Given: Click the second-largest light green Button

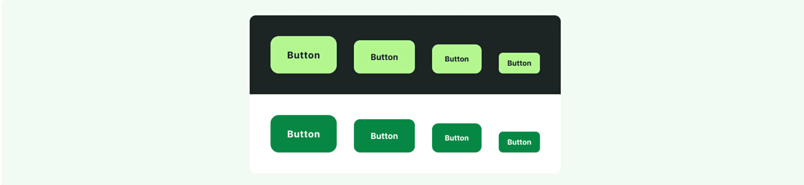Looking at the screenshot, I should click(x=384, y=57).
